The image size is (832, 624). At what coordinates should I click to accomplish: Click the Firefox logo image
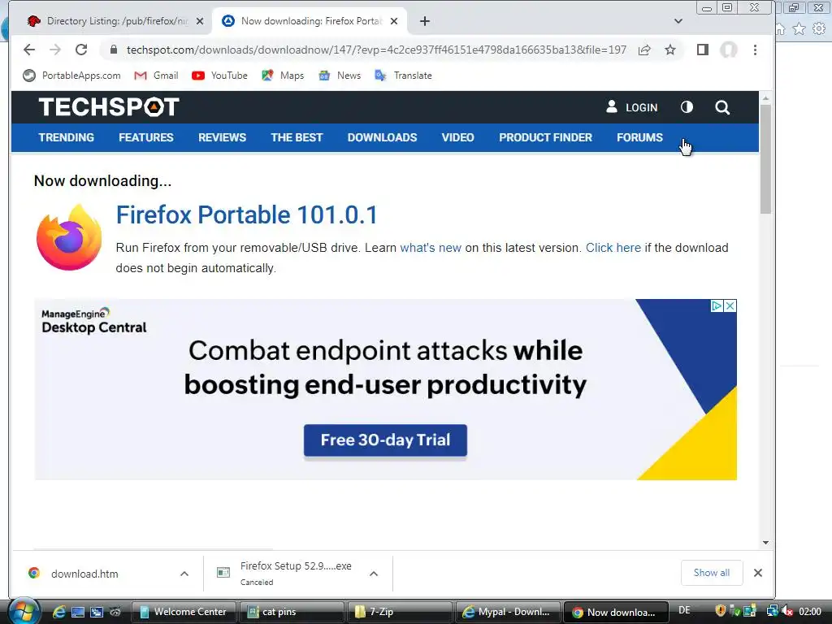click(x=69, y=237)
